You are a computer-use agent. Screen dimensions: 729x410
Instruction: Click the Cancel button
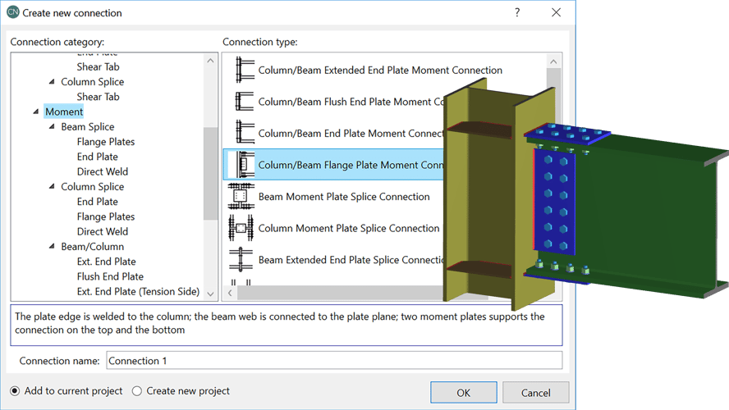tap(536, 392)
